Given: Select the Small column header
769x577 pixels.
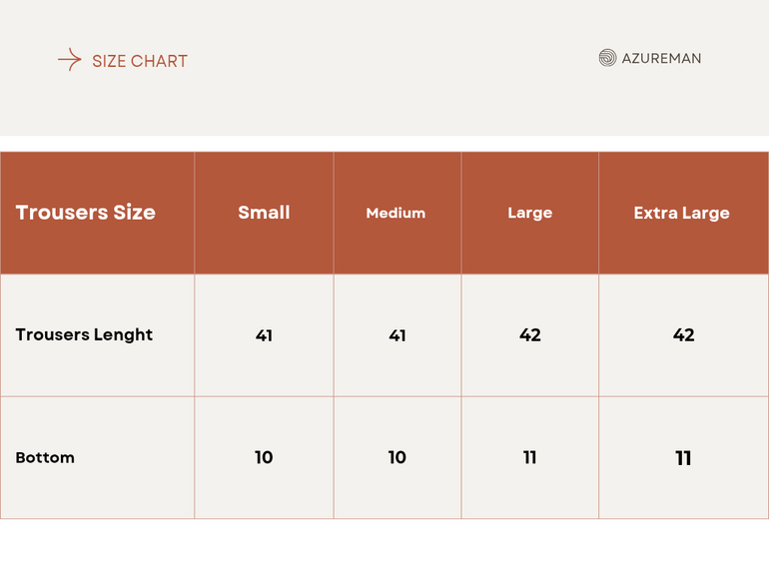Looking at the screenshot, I should click(264, 213).
